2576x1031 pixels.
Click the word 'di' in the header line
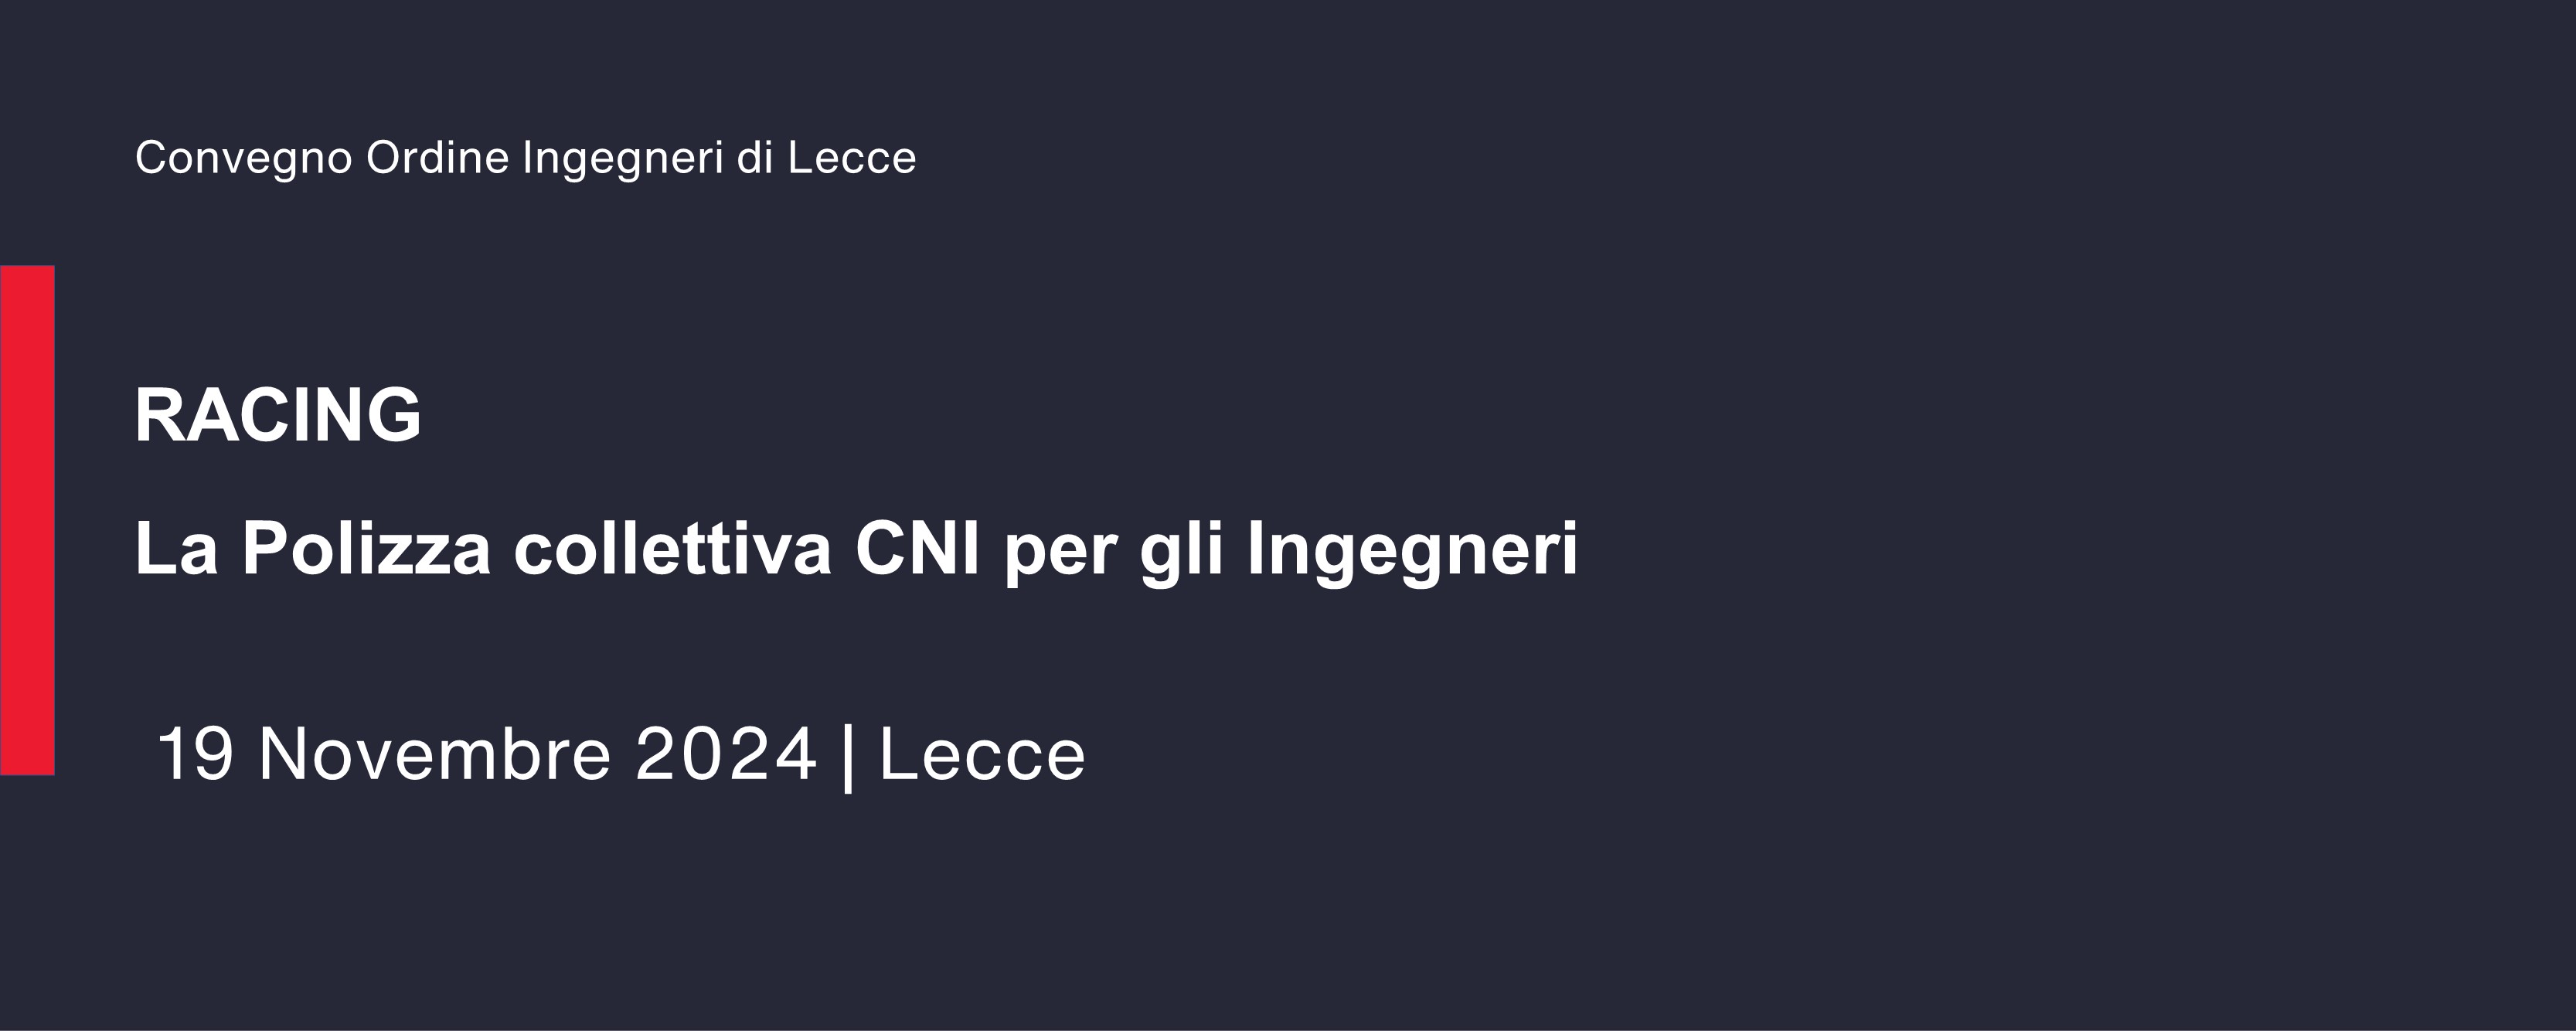[755, 158]
